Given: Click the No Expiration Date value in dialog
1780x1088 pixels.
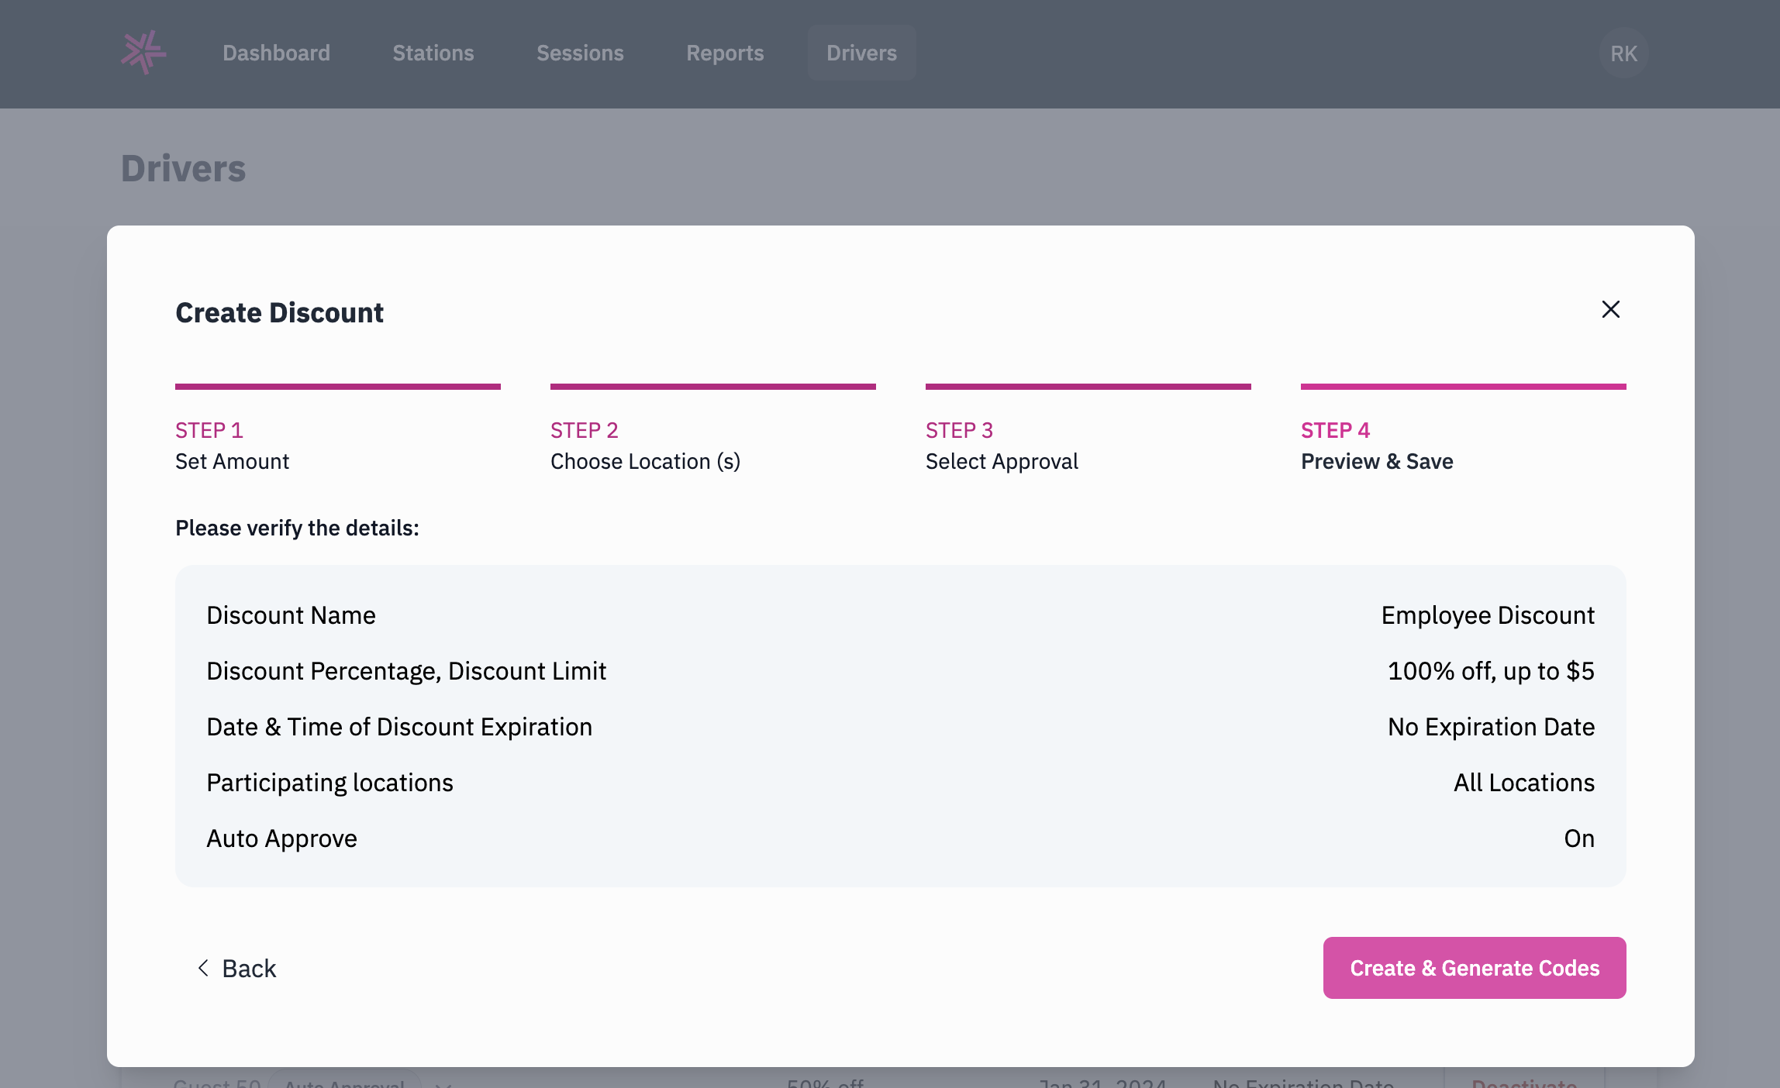Looking at the screenshot, I should pos(1491,727).
